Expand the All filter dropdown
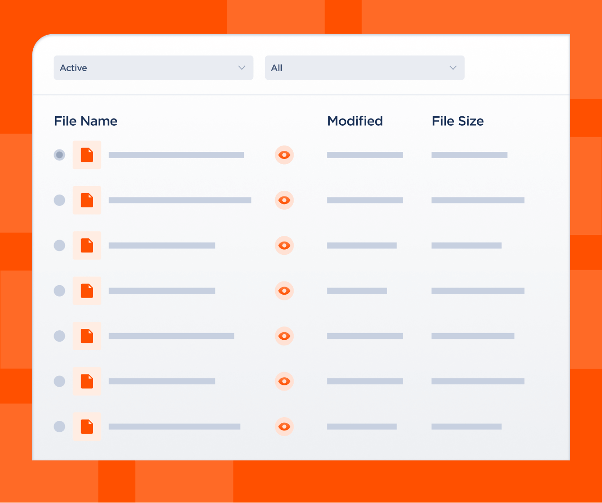Screen dimensions: 602x503 pos(364,67)
